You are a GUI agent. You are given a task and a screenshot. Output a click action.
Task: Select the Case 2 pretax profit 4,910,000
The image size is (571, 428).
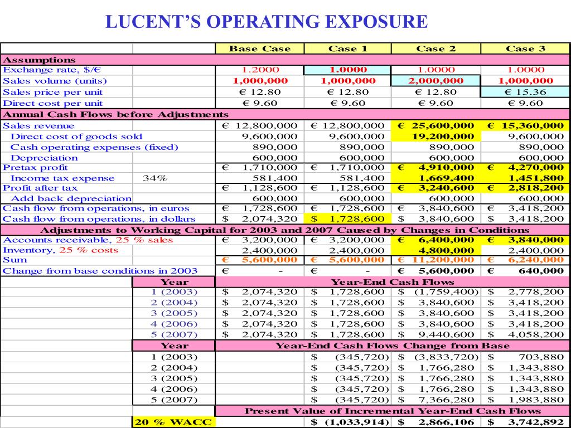coord(436,168)
